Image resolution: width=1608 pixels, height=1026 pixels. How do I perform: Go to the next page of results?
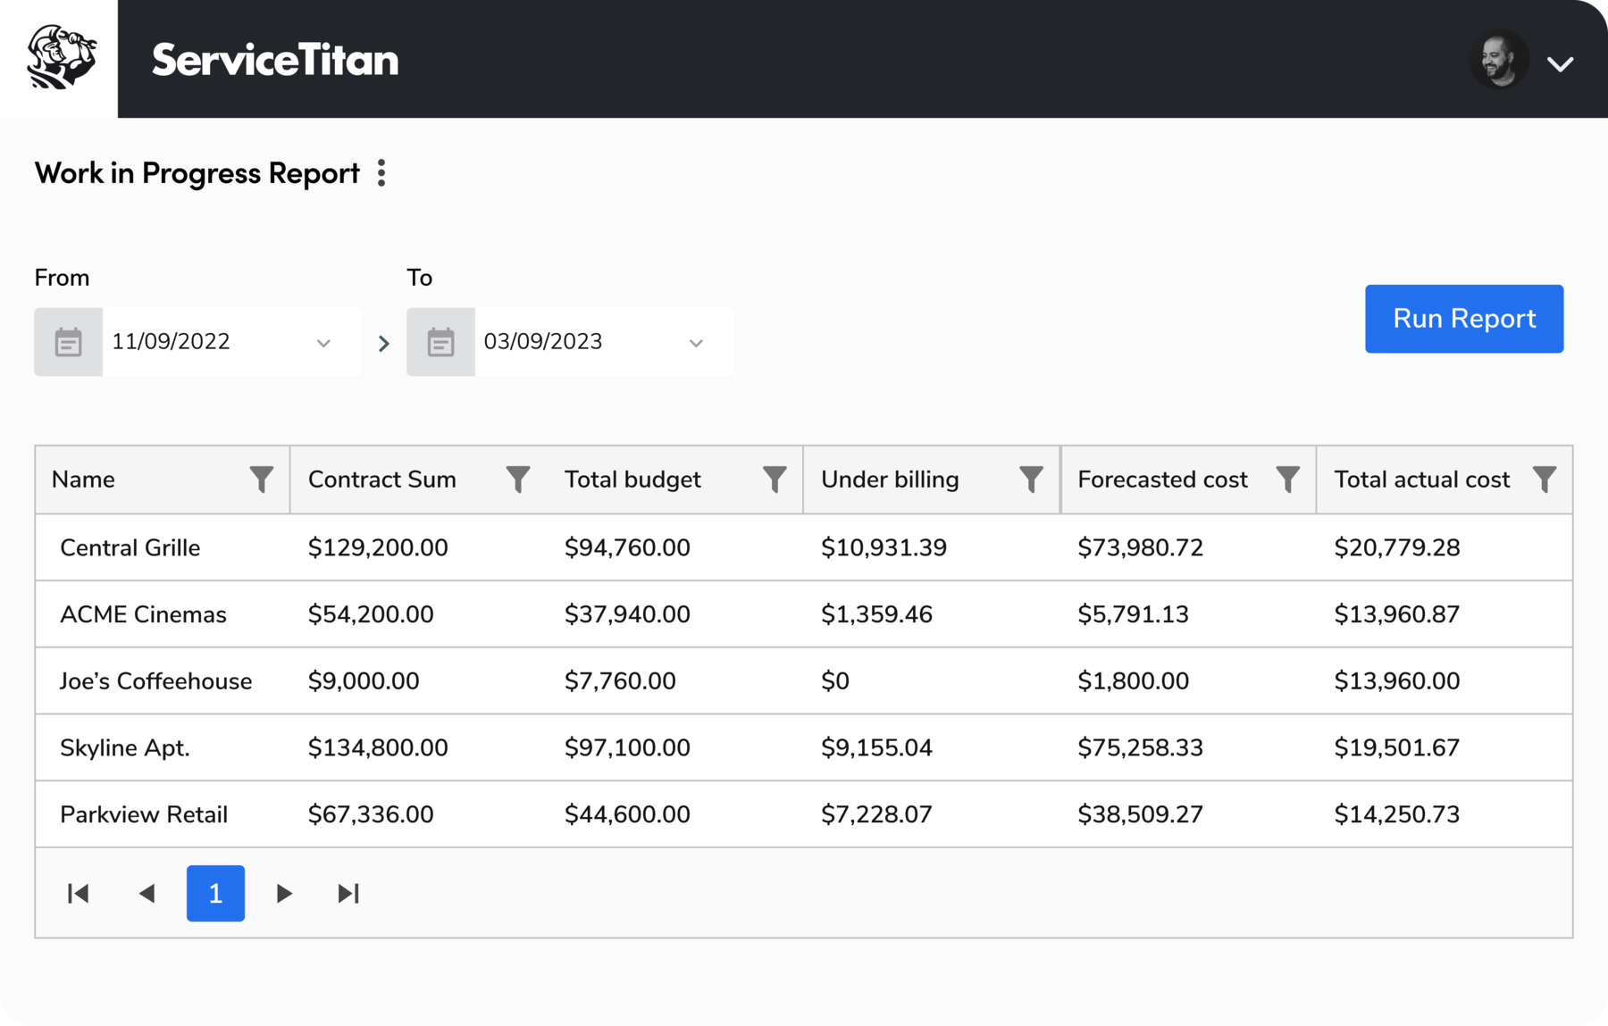click(x=283, y=892)
